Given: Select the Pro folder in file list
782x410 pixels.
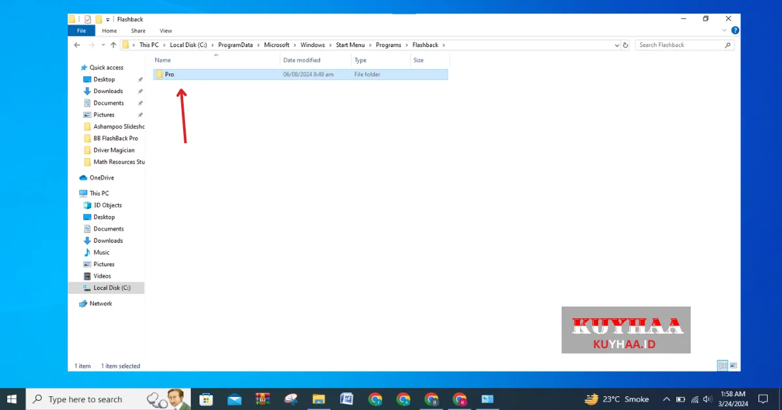Looking at the screenshot, I should point(169,74).
